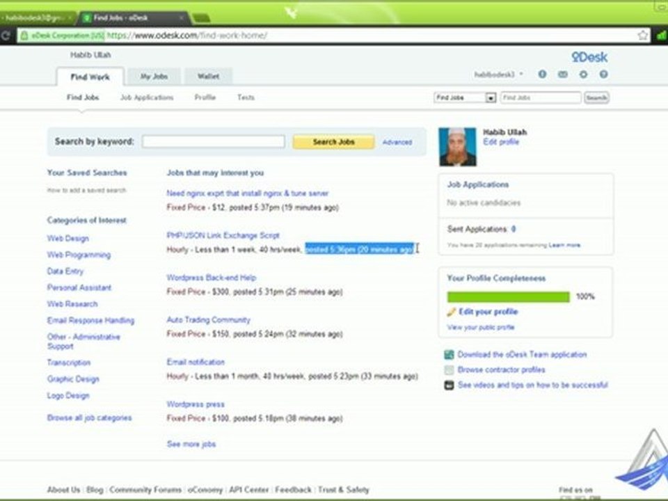The image size is (668, 501).
Task: Click the oDesk Team application download icon
Action: coord(449,354)
